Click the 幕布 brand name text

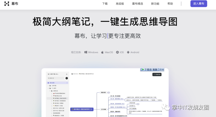(x=15, y=4)
